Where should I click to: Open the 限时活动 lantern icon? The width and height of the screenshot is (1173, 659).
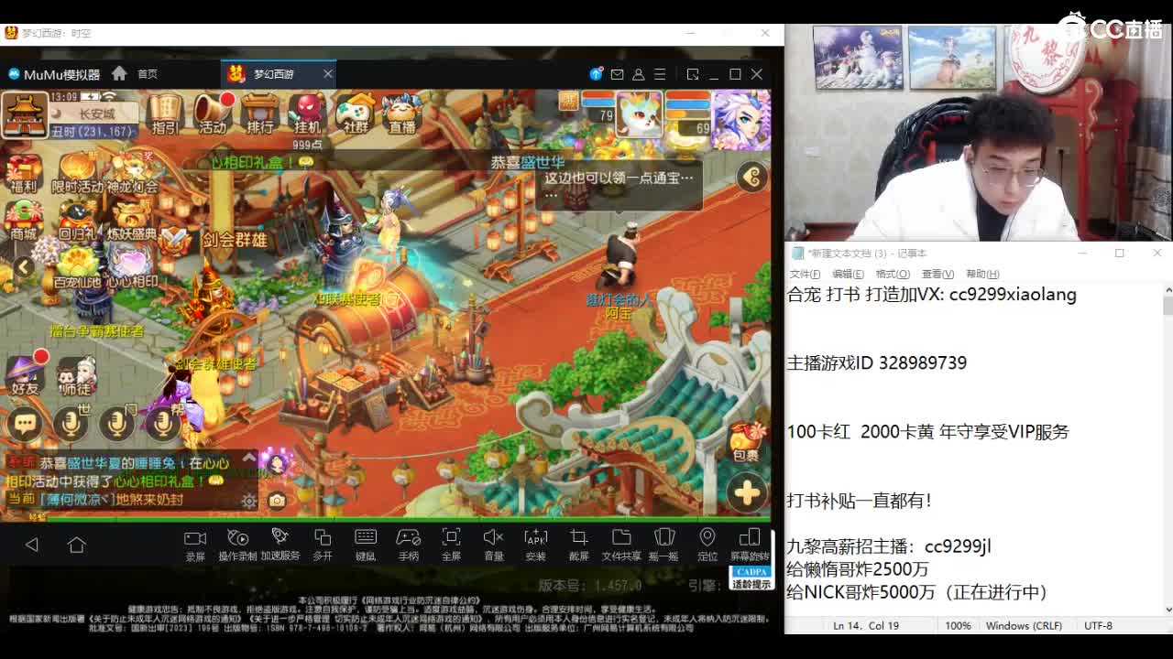(x=78, y=174)
